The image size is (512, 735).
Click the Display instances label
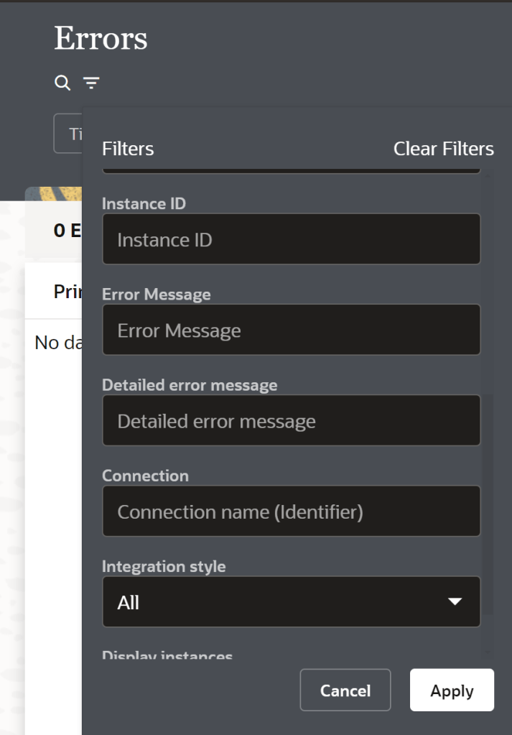(167, 656)
